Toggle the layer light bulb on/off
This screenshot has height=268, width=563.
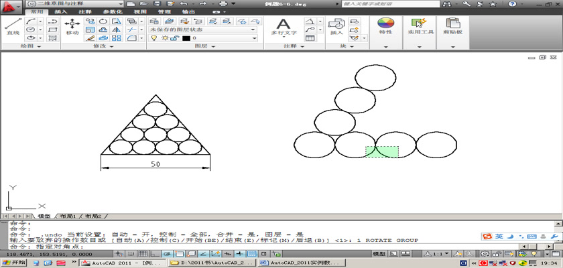(x=153, y=38)
